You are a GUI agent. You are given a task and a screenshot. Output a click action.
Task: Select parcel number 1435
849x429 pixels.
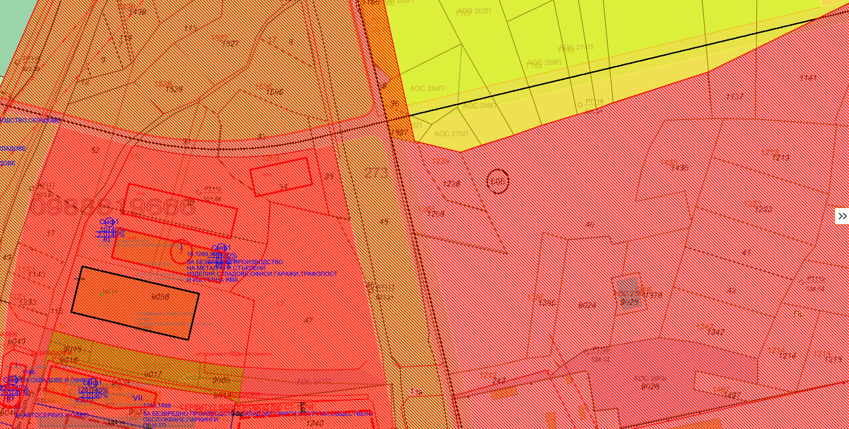pos(679,167)
